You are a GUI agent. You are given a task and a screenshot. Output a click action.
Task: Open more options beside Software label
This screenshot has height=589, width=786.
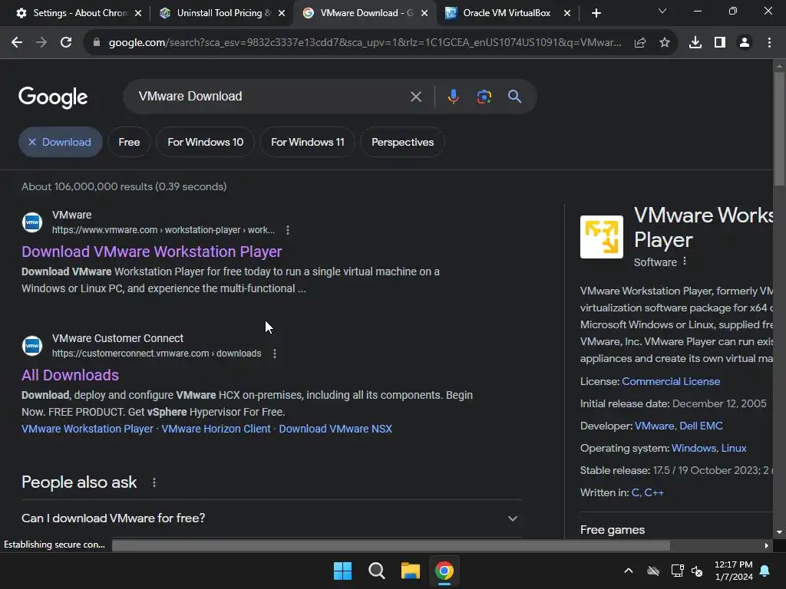click(685, 262)
